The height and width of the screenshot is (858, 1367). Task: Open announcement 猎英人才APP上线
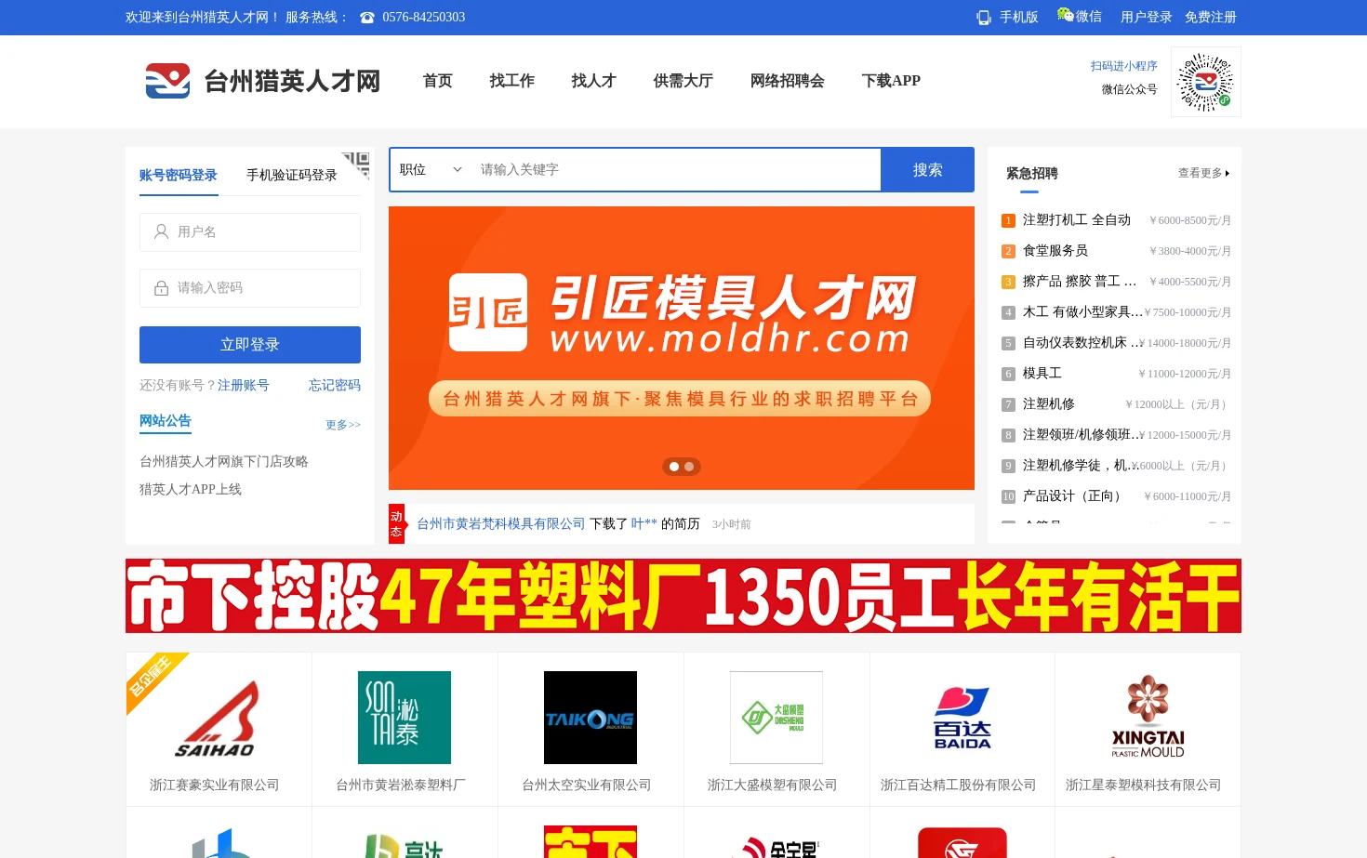(x=191, y=489)
